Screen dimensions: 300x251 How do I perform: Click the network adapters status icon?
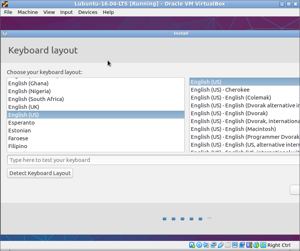[213, 245]
